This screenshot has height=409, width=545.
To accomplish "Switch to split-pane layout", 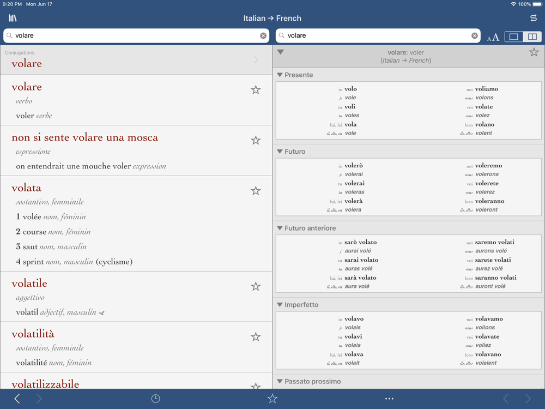I will (532, 37).
